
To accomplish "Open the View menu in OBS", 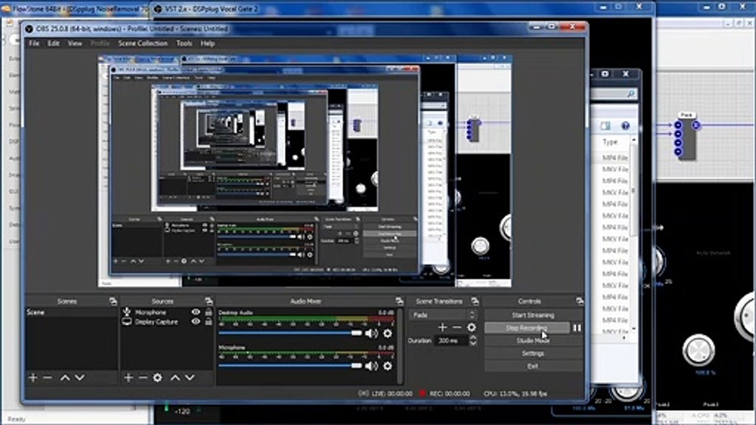I will coord(75,43).
